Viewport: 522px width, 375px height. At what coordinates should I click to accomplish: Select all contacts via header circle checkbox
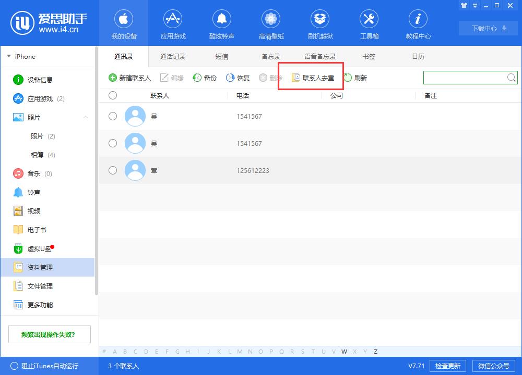tap(113, 95)
